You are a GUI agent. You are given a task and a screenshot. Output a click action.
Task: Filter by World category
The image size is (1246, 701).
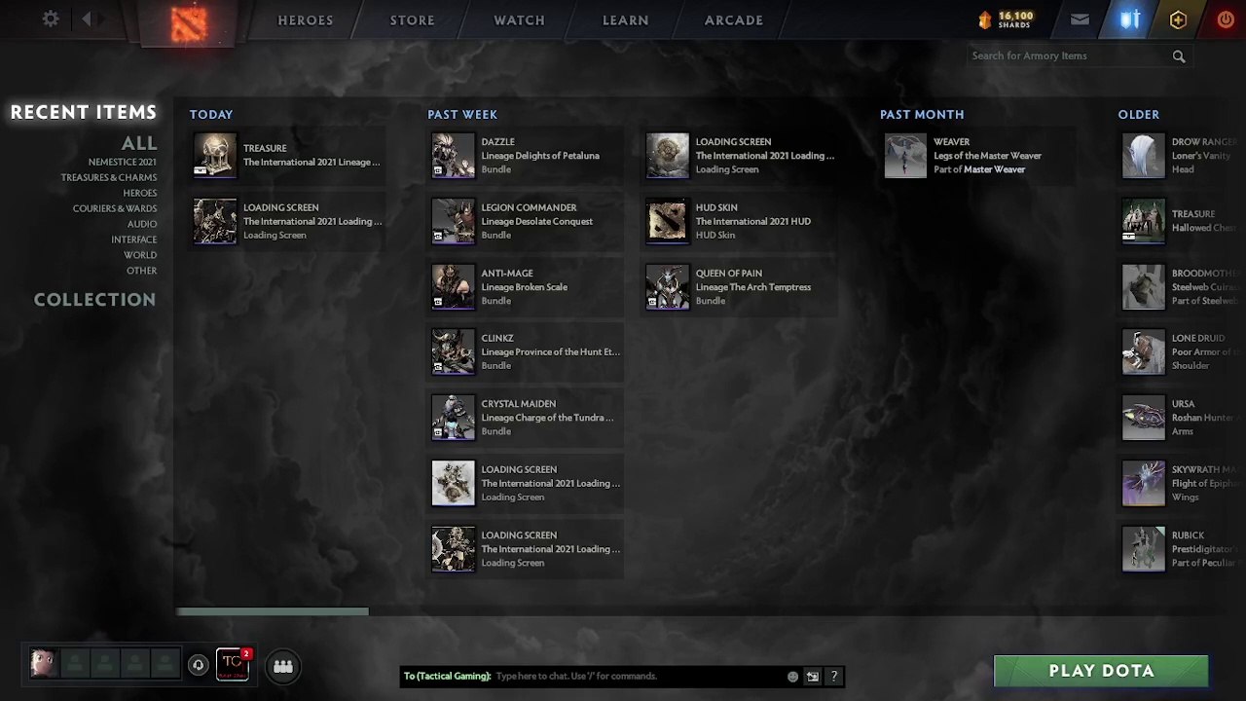[140, 256]
